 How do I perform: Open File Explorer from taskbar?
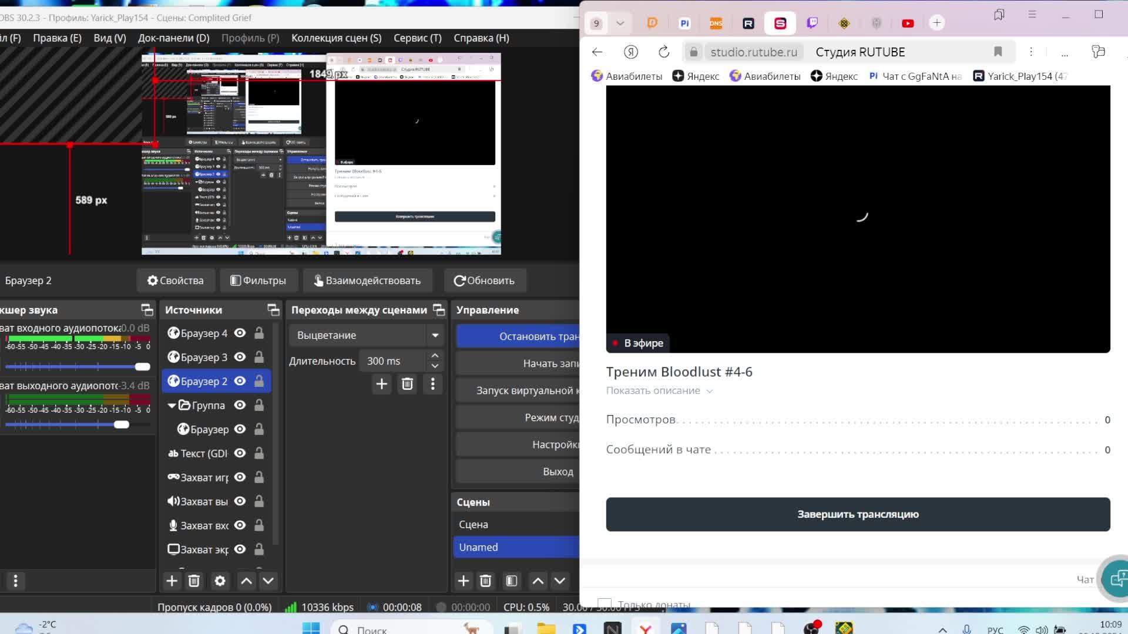click(546, 629)
